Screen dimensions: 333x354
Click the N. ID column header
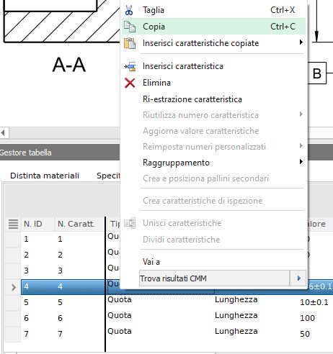[x=33, y=224]
